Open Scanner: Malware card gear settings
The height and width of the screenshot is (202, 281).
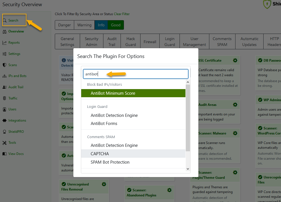tap(235, 133)
